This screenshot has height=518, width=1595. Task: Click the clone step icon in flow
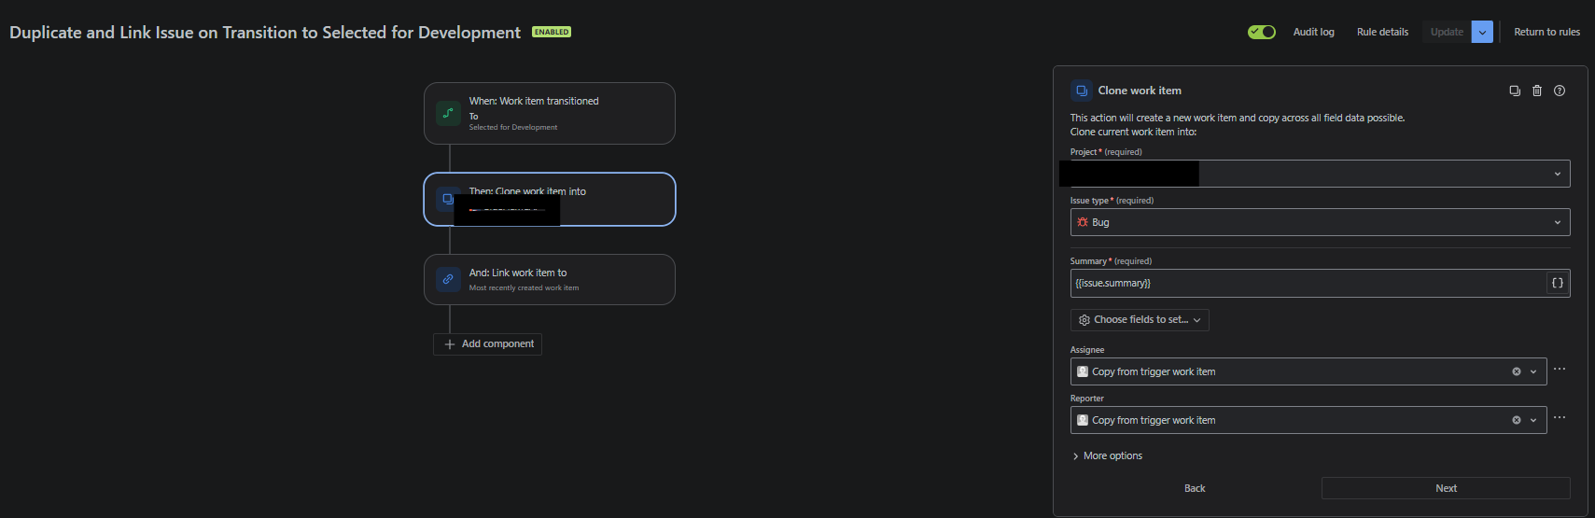pyautogui.click(x=448, y=199)
